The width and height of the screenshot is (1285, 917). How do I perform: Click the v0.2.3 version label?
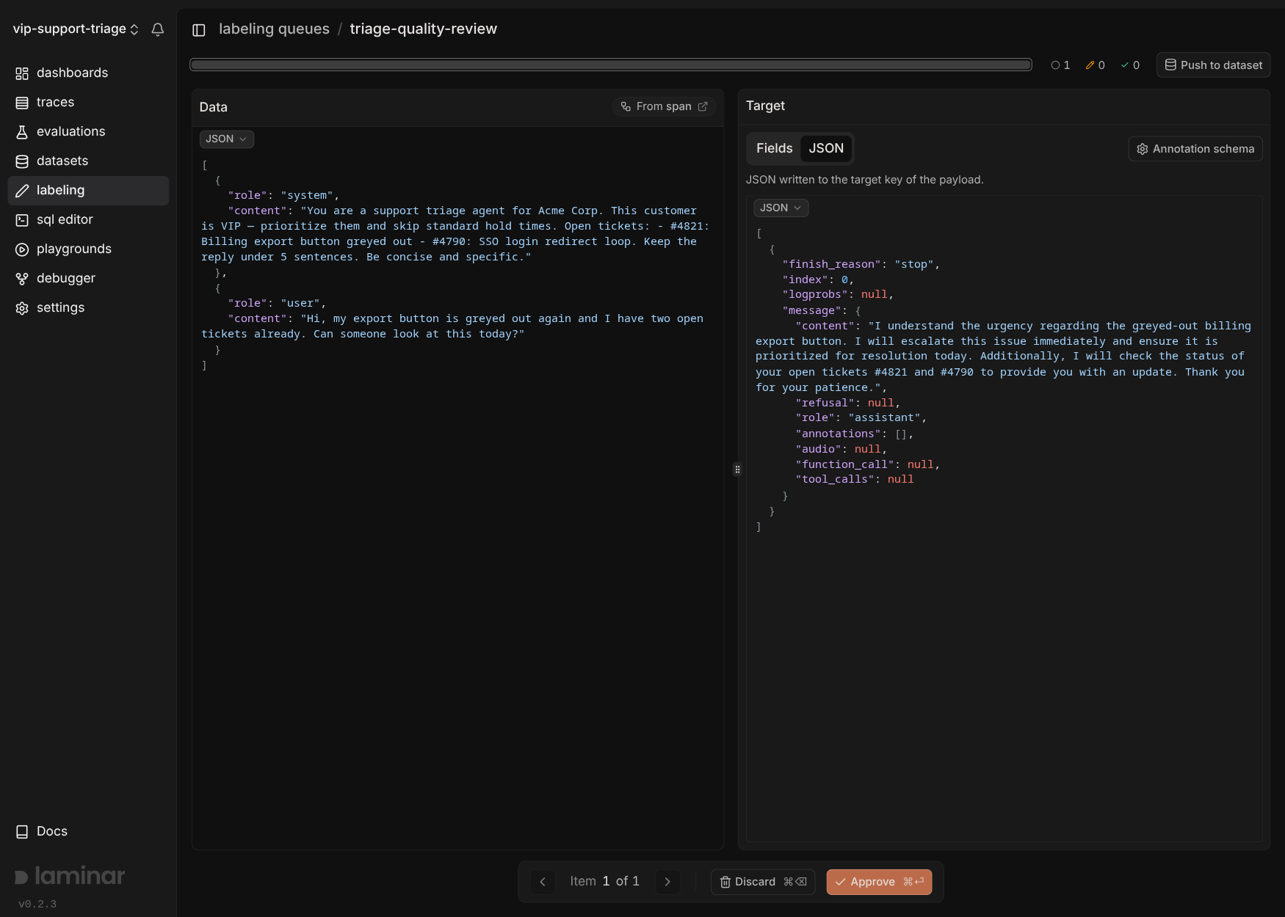pos(37,904)
